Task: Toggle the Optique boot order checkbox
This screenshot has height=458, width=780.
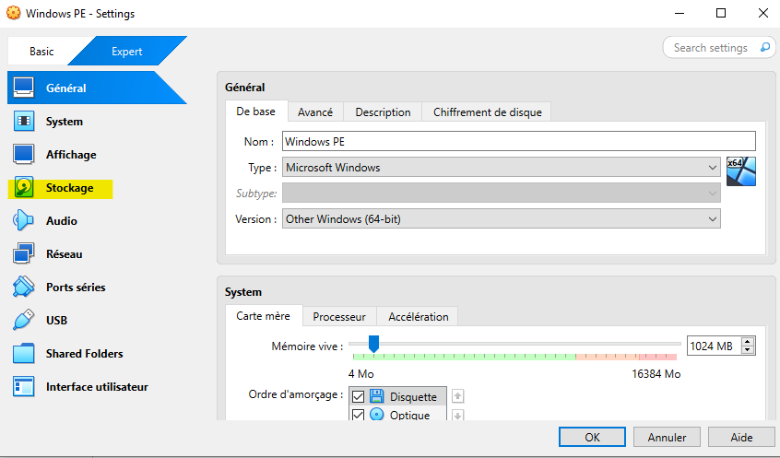Action: point(359,415)
